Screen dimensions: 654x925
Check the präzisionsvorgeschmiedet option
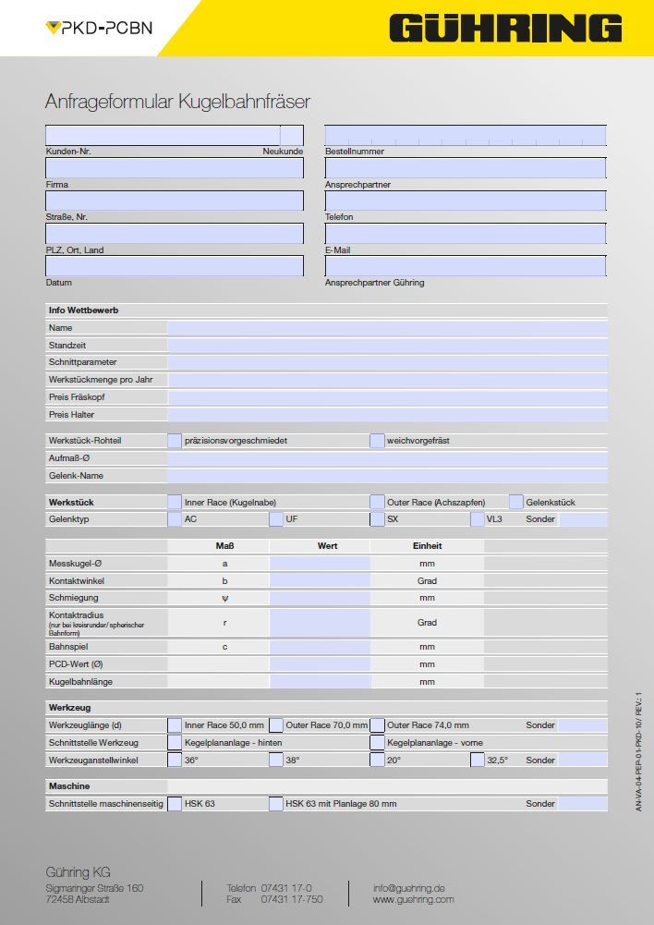pyautogui.click(x=175, y=441)
